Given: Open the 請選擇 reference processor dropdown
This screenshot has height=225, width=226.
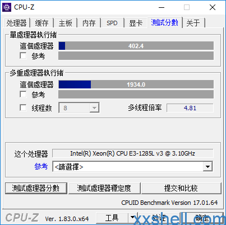Looking at the screenshot, I should coord(207,166).
